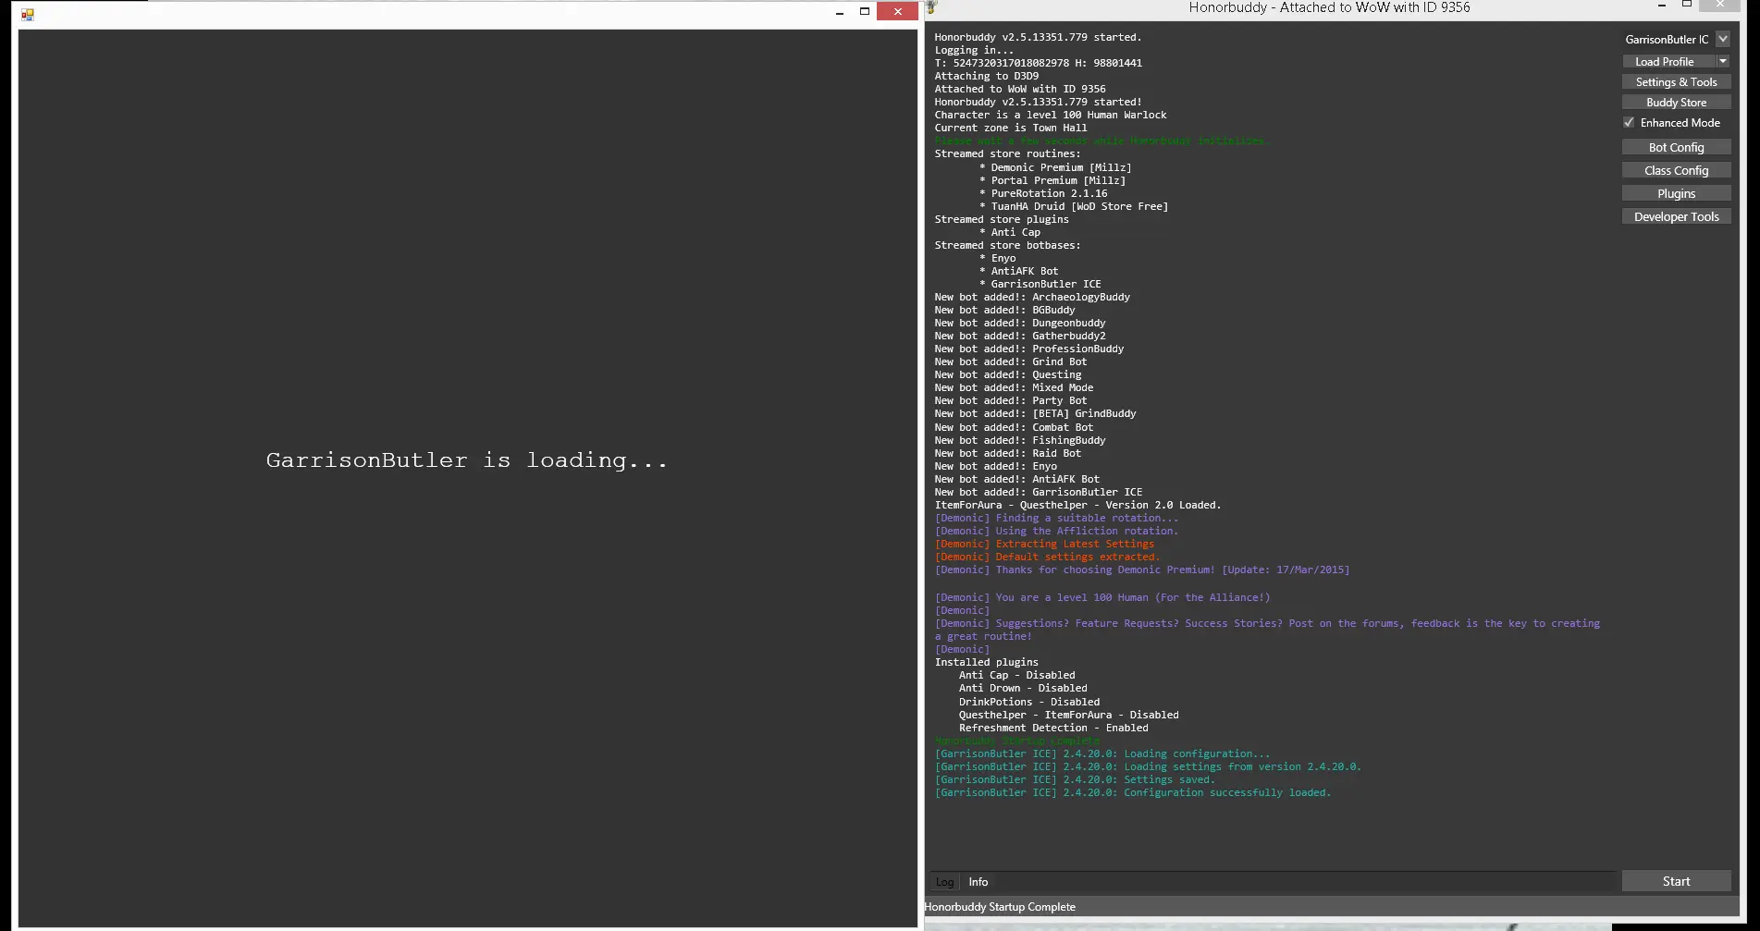Screen dimensions: 1760x931
Task: Switch to the Info tab
Action: pos(978,882)
